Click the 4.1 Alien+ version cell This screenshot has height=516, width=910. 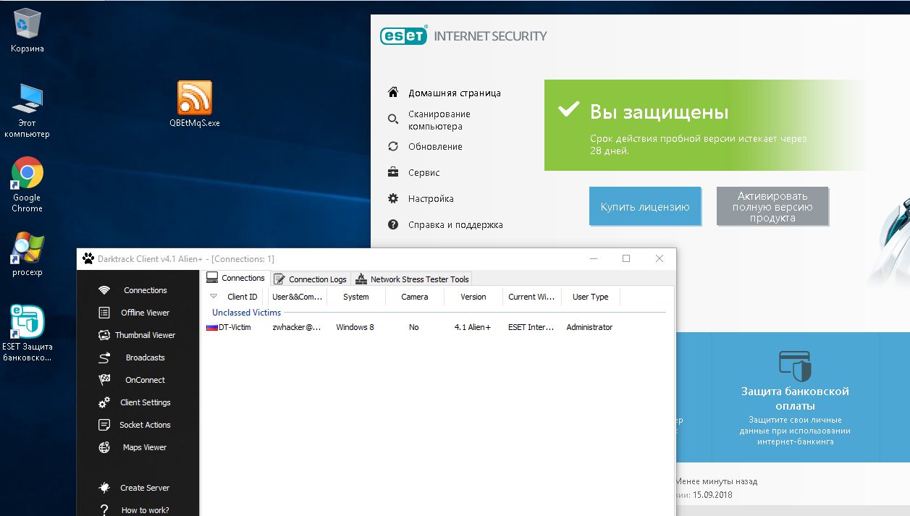473,327
